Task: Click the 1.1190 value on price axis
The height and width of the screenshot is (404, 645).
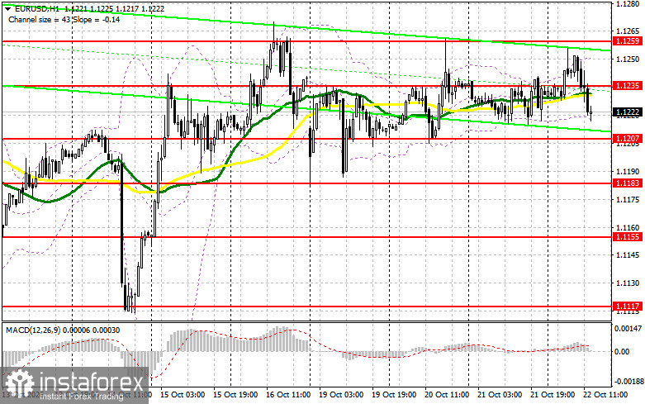Action: point(628,172)
